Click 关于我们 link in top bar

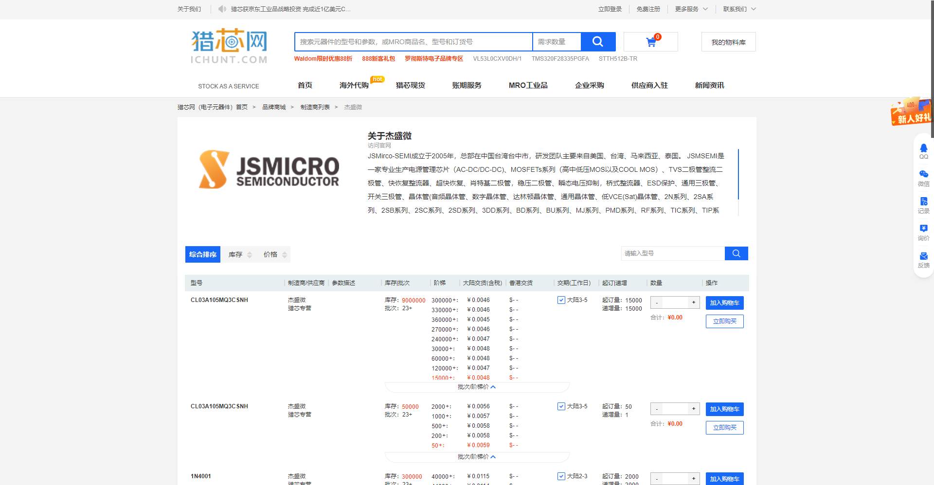[189, 9]
